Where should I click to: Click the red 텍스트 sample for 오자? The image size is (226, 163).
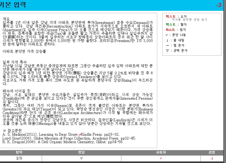point(171,16)
